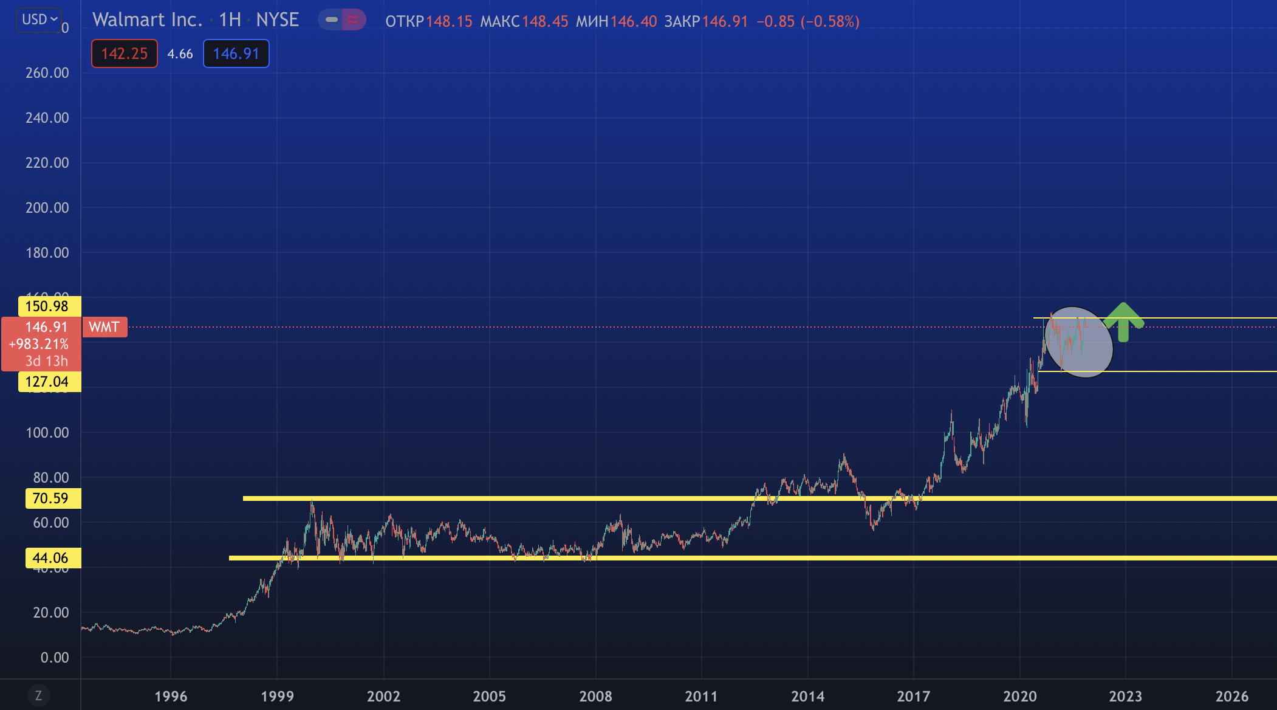Click the 0.00 price scale label
The height and width of the screenshot is (710, 1277).
point(55,658)
